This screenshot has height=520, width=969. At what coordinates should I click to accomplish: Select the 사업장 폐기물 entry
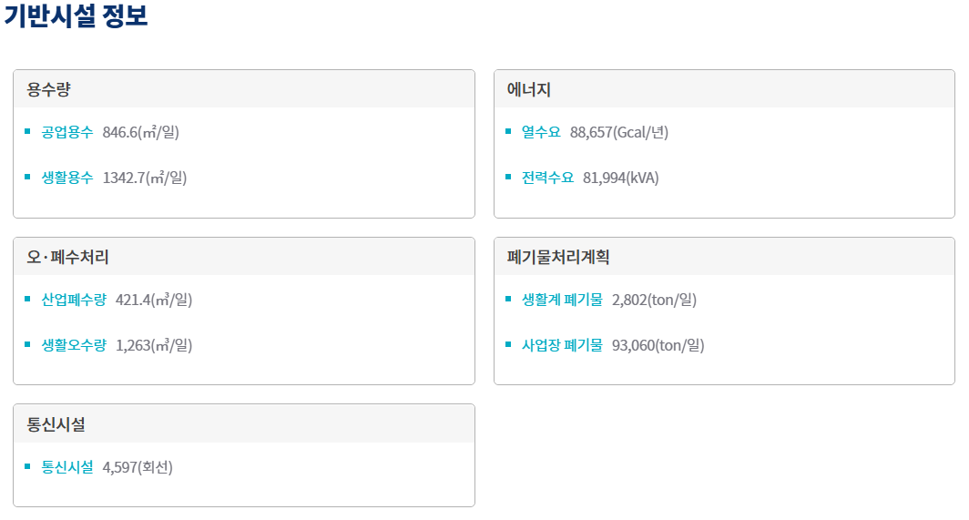pyautogui.click(x=562, y=345)
